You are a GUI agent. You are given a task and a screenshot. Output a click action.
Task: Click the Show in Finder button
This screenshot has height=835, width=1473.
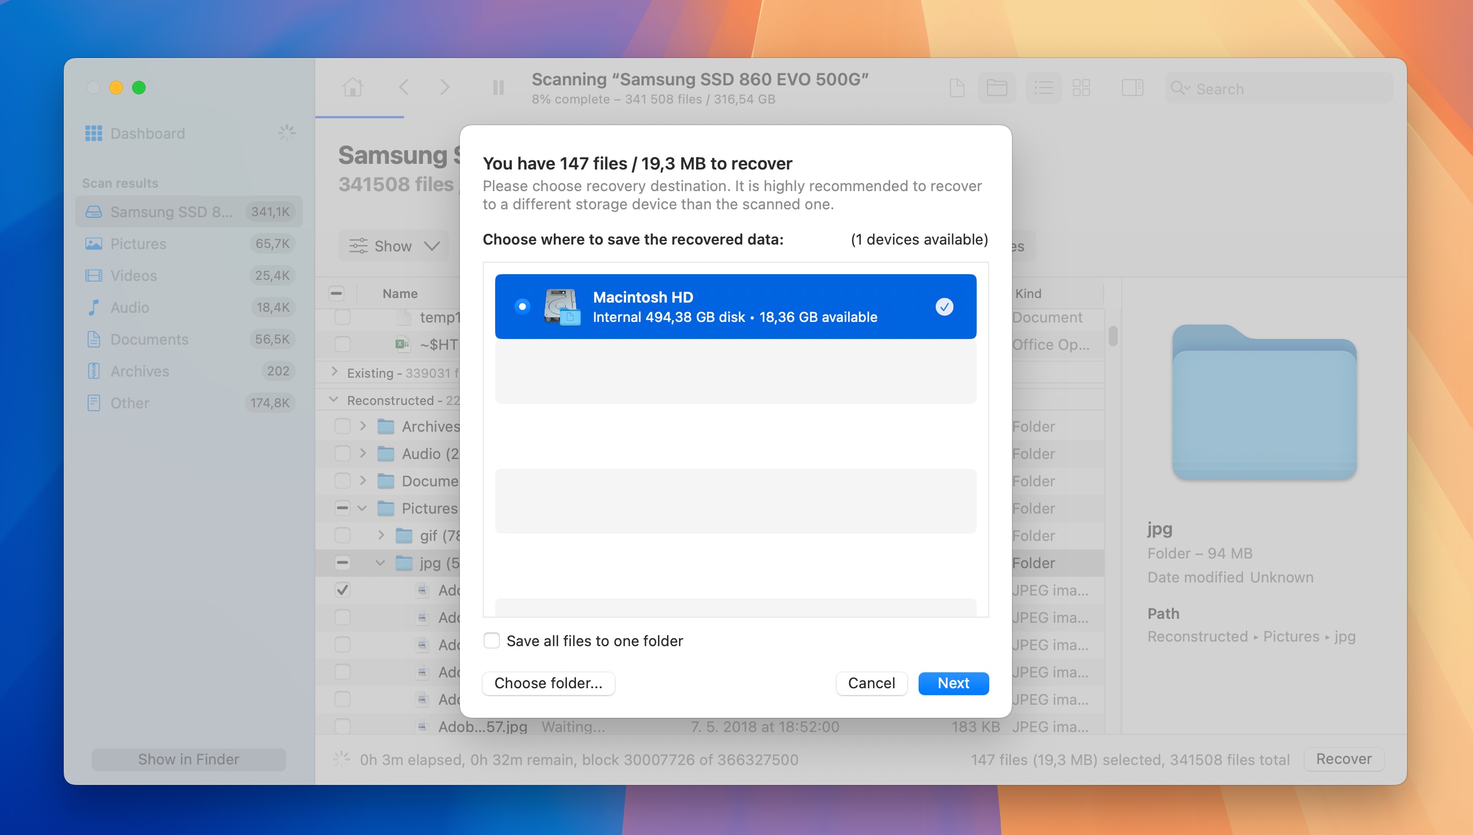coord(189,759)
